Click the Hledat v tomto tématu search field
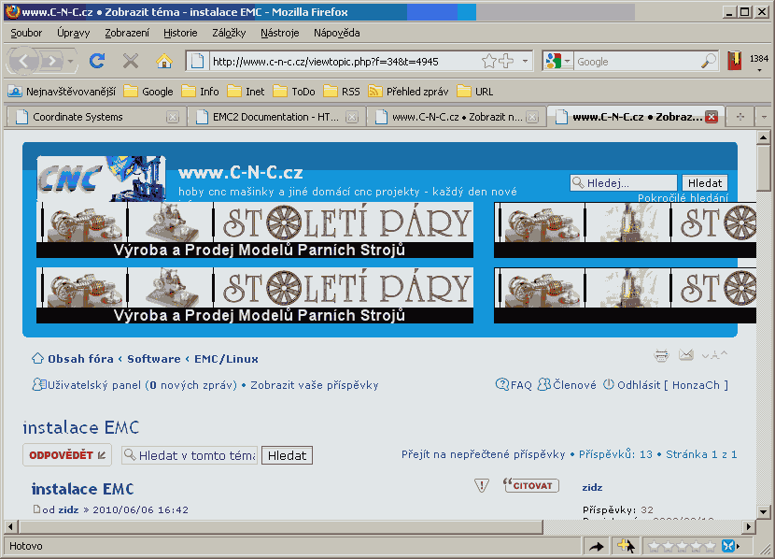Image resolution: width=775 pixels, height=559 pixels. pyautogui.click(x=196, y=455)
